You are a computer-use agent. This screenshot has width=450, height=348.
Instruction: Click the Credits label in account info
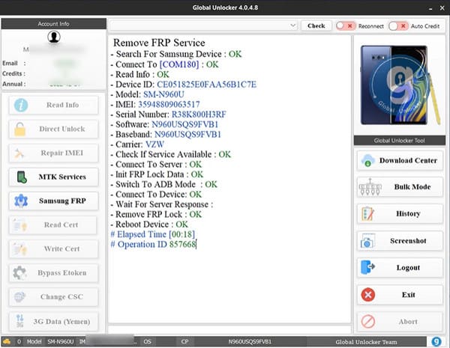pyautogui.click(x=13, y=73)
